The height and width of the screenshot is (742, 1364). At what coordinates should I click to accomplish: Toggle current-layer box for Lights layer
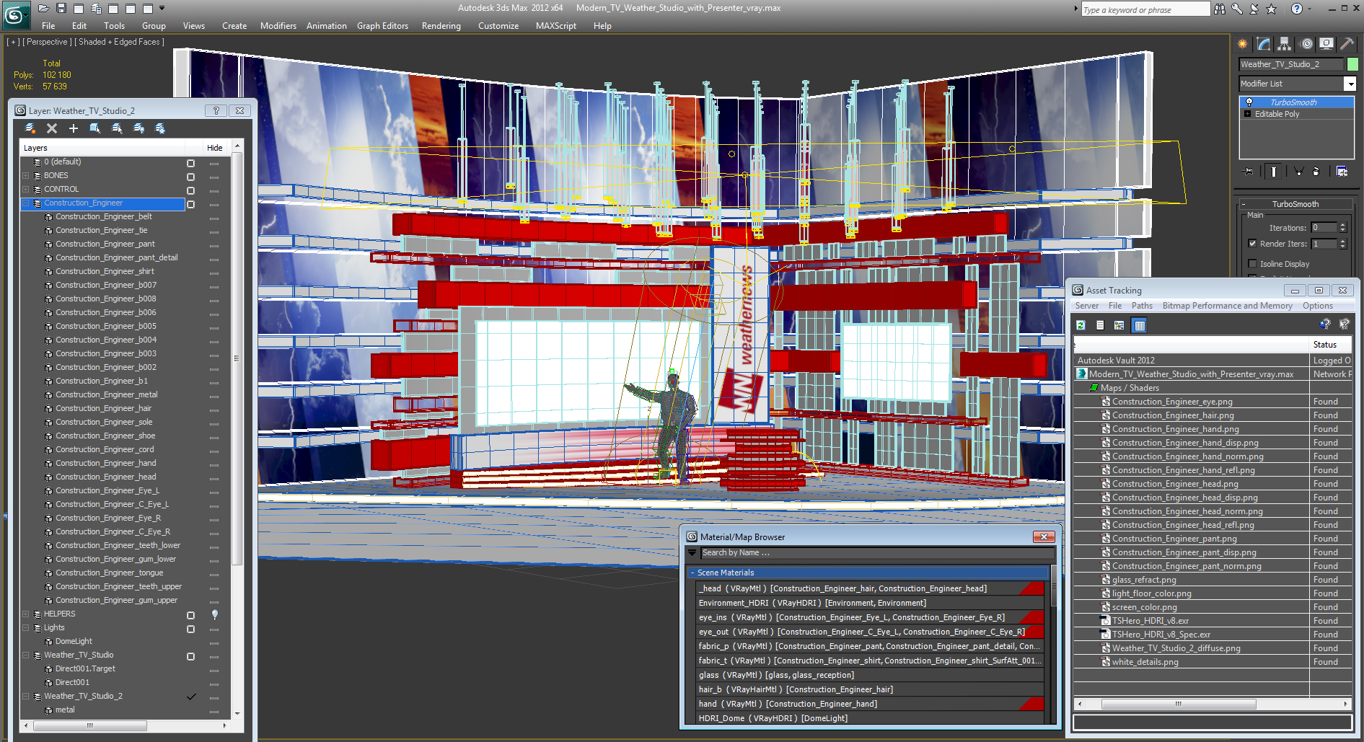(x=190, y=629)
